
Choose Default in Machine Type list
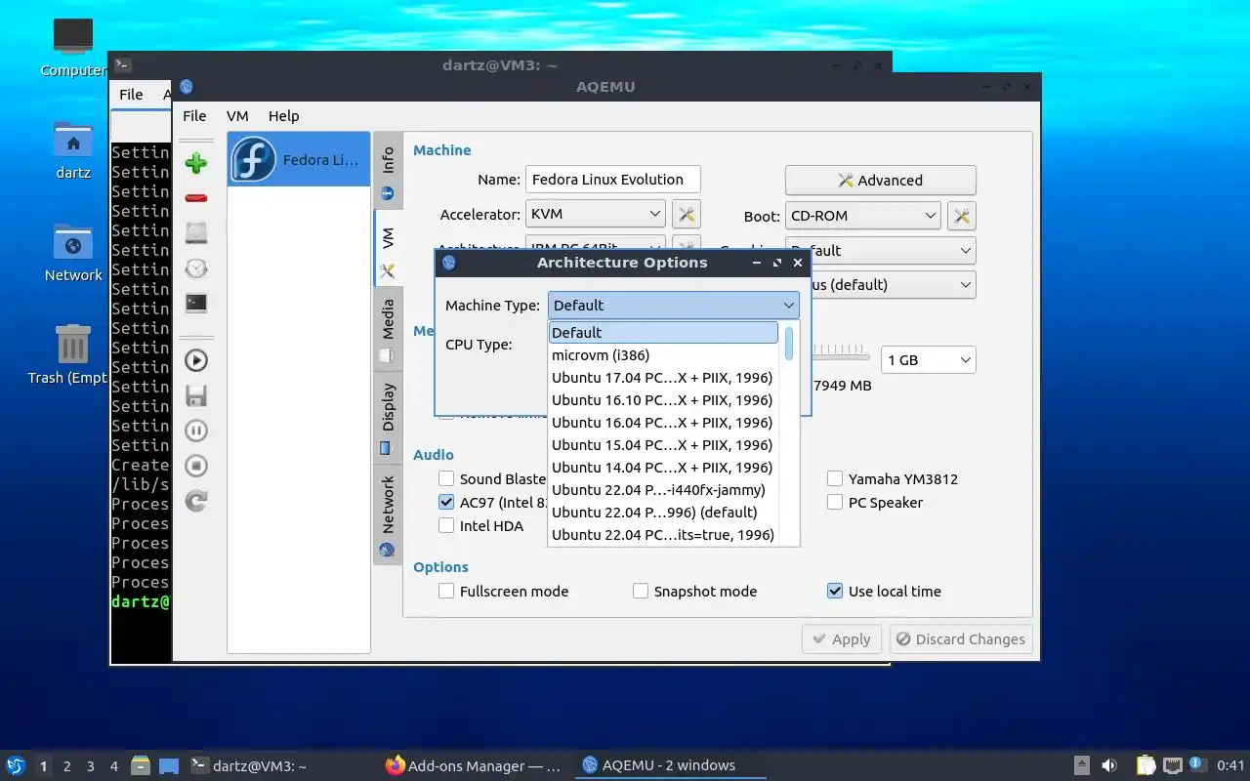tap(663, 332)
